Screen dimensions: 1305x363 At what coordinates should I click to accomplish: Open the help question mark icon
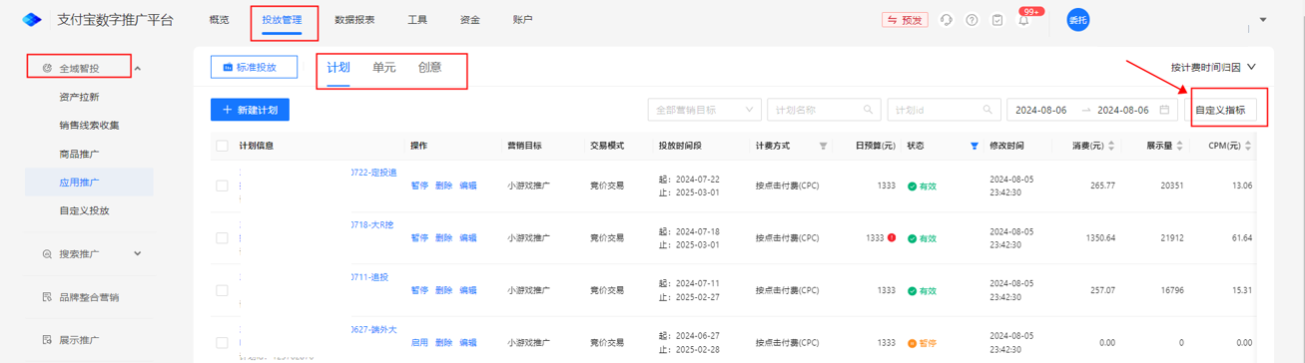pos(972,20)
